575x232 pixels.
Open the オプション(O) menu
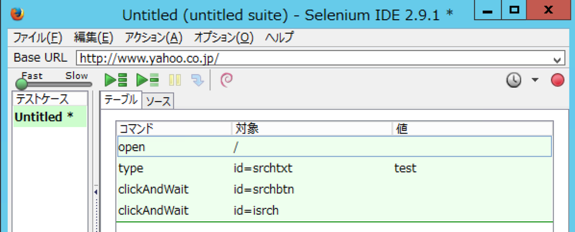223,38
